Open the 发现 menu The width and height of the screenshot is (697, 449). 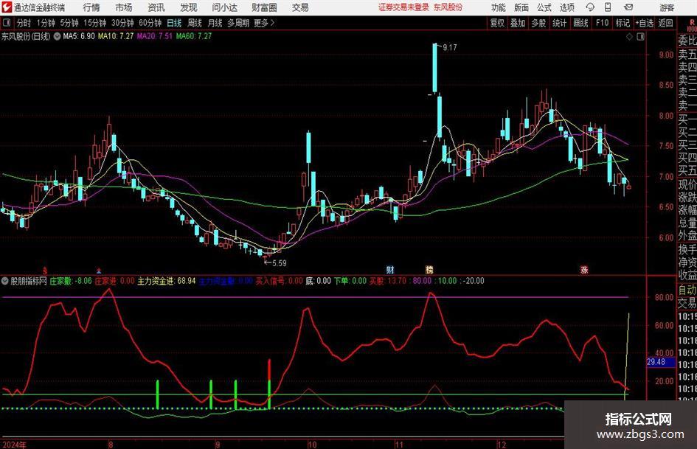coord(189,7)
